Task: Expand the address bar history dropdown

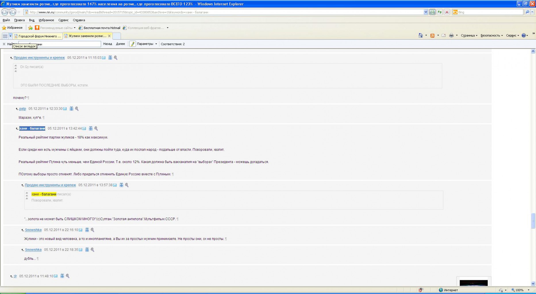Action: click(x=426, y=12)
